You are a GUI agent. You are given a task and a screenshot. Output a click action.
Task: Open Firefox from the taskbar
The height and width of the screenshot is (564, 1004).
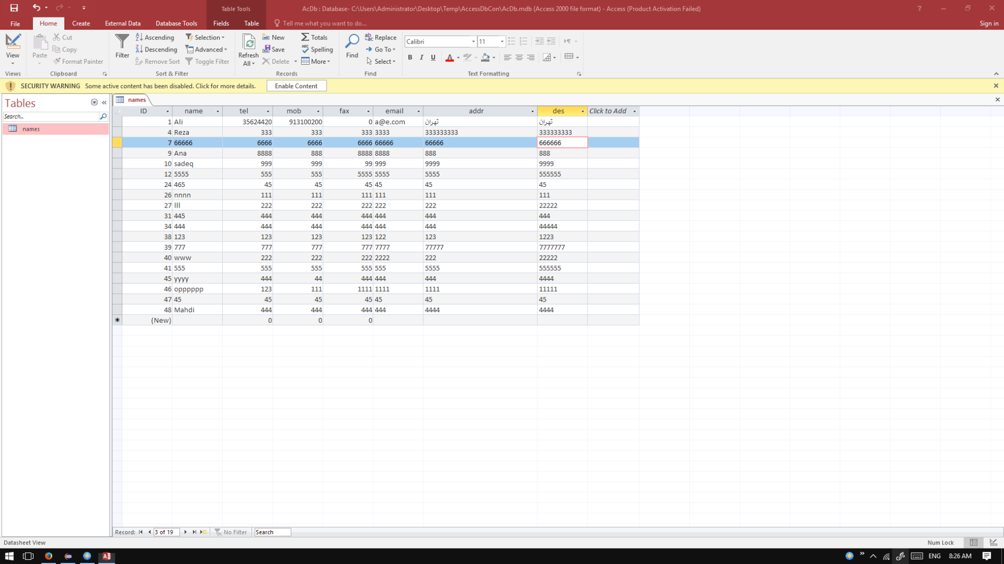(x=48, y=556)
